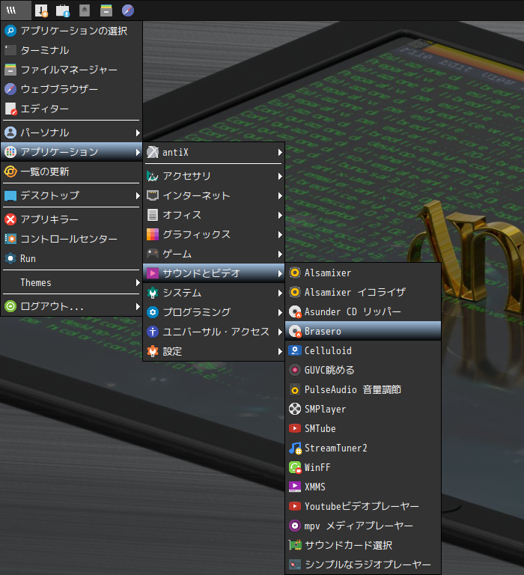Open the プログラミング category

point(214,312)
